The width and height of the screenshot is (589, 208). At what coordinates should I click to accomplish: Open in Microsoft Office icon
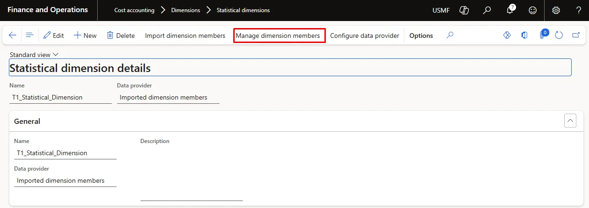pos(524,36)
